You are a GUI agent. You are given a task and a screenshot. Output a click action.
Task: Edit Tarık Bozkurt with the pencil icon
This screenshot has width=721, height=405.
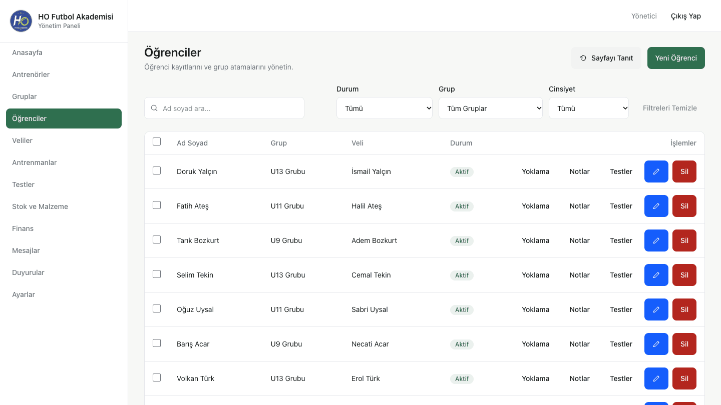point(656,240)
